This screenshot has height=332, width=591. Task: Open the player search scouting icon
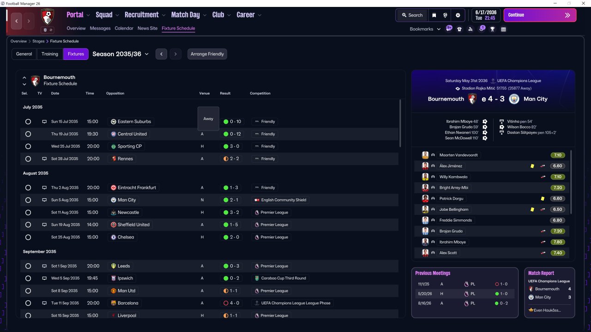(x=470, y=29)
